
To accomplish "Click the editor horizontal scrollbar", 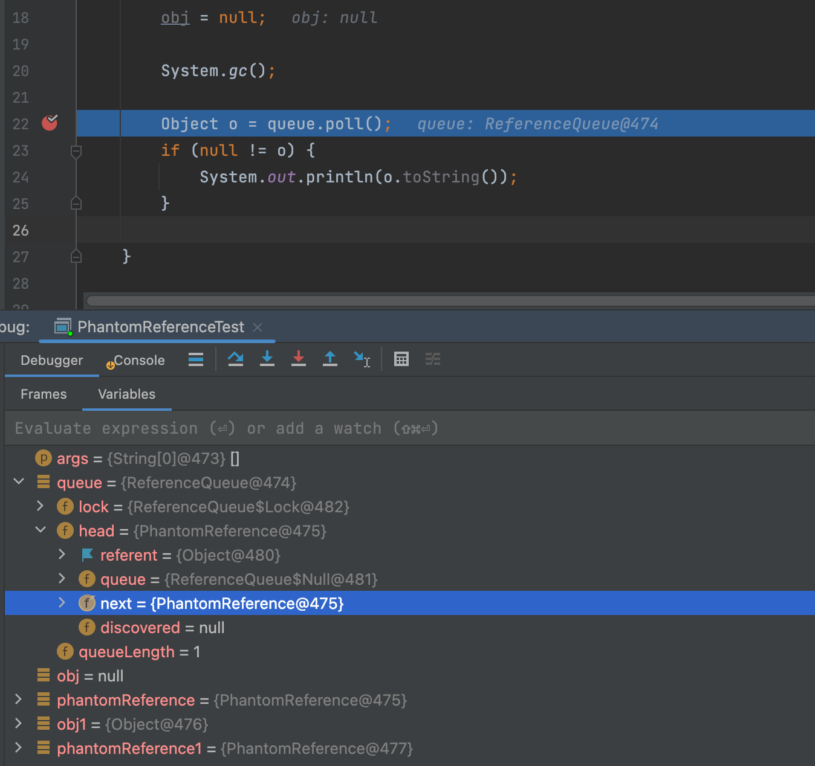I will 450,301.
